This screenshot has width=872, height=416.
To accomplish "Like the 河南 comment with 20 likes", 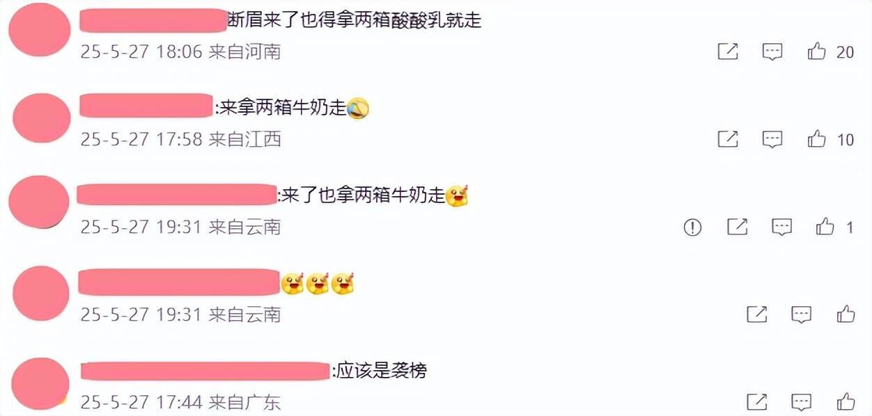I will tap(817, 51).
